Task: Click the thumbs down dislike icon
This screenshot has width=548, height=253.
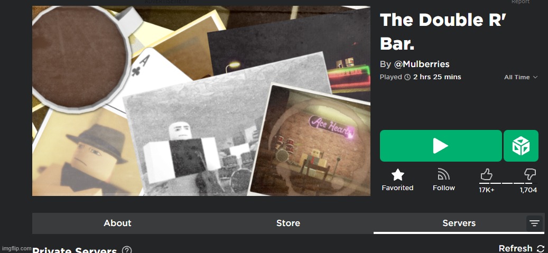Action: pyautogui.click(x=530, y=174)
